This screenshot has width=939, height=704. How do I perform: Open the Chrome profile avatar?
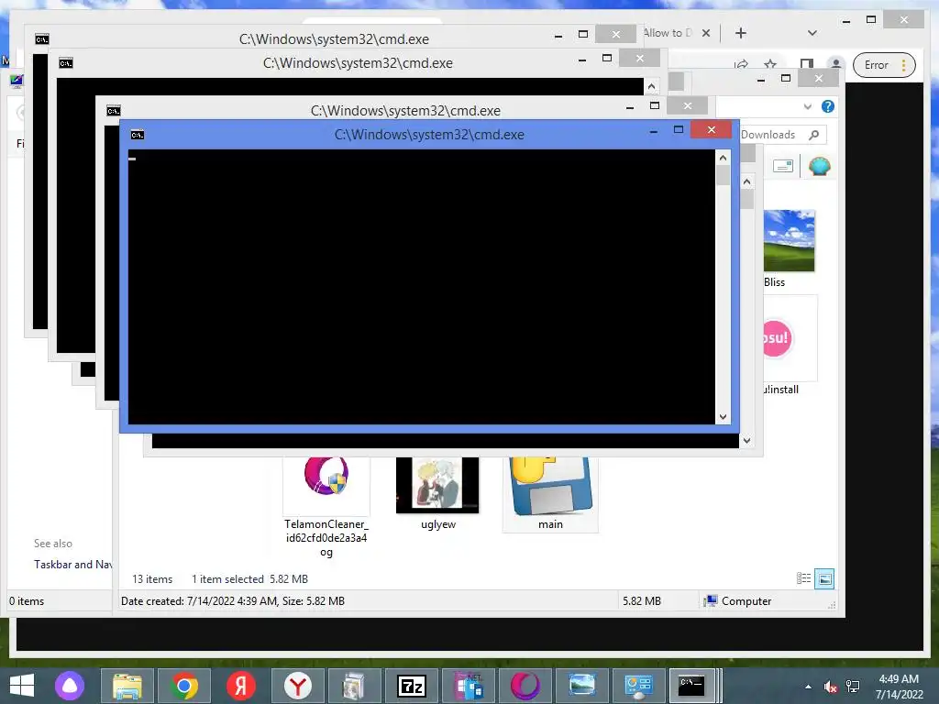click(x=835, y=64)
